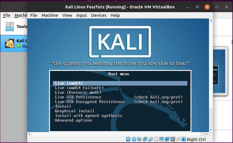Open the VM window Machine menu
The width and height of the screenshot is (233, 143).
(x=50, y=15)
